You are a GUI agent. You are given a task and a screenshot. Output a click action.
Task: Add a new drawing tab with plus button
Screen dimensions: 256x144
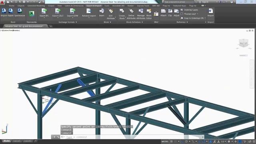[51, 26]
